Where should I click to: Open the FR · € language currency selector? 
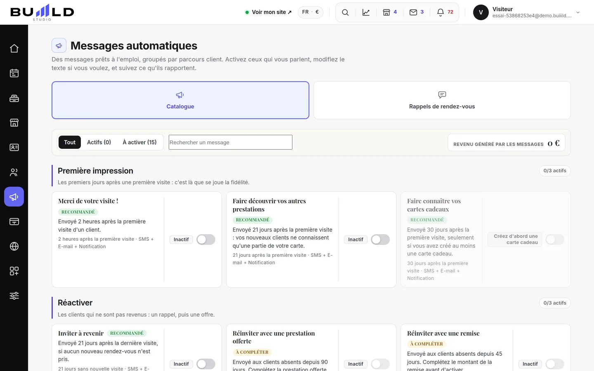tap(311, 12)
